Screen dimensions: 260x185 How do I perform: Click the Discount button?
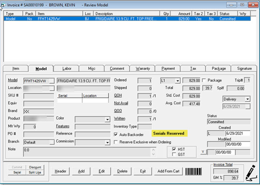pyautogui.click(x=35, y=167)
